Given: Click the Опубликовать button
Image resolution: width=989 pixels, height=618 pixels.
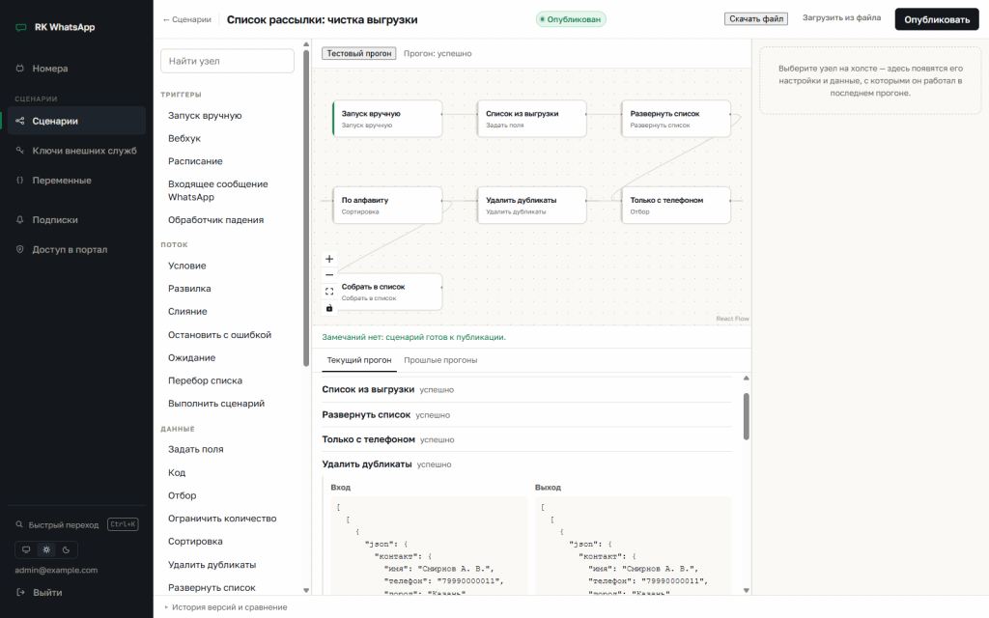Looking at the screenshot, I should pyautogui.click(x=937, y=19).
